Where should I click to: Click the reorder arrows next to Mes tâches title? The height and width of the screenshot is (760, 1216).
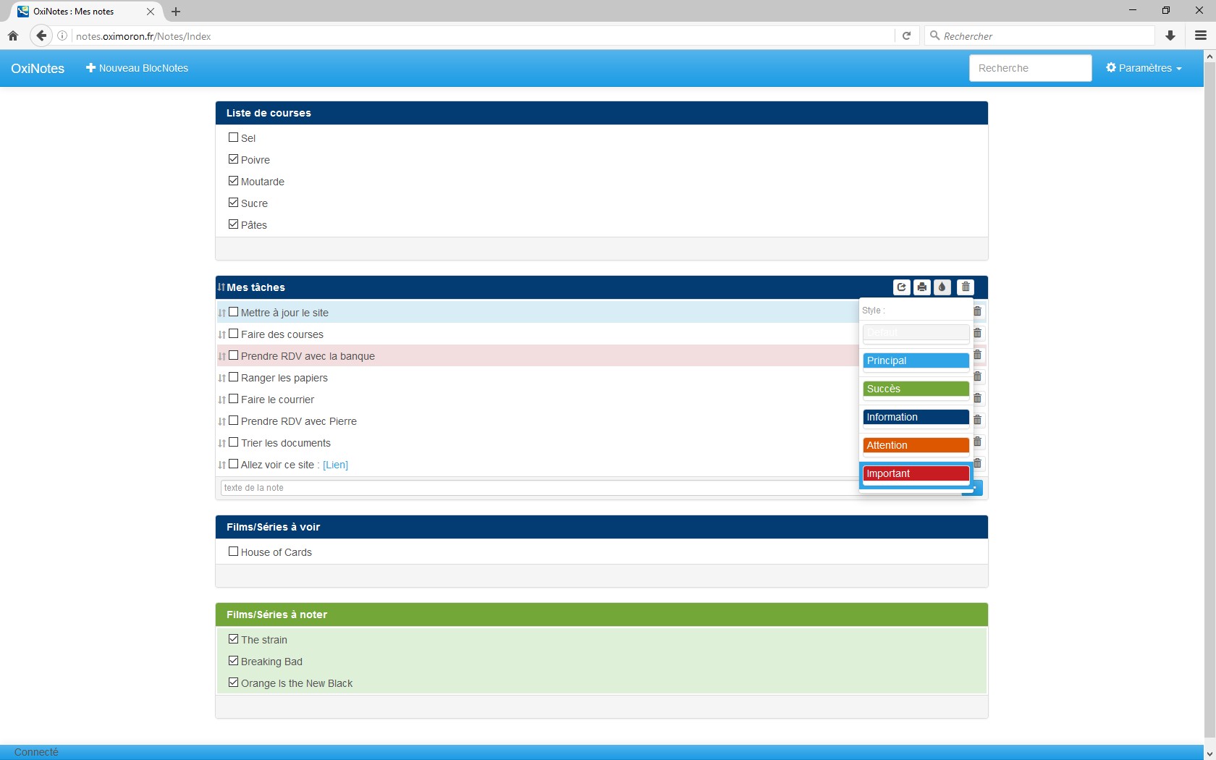221,287
